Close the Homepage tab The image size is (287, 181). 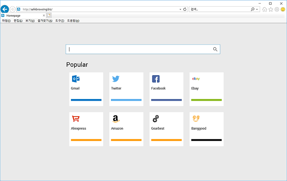(44, 16)
